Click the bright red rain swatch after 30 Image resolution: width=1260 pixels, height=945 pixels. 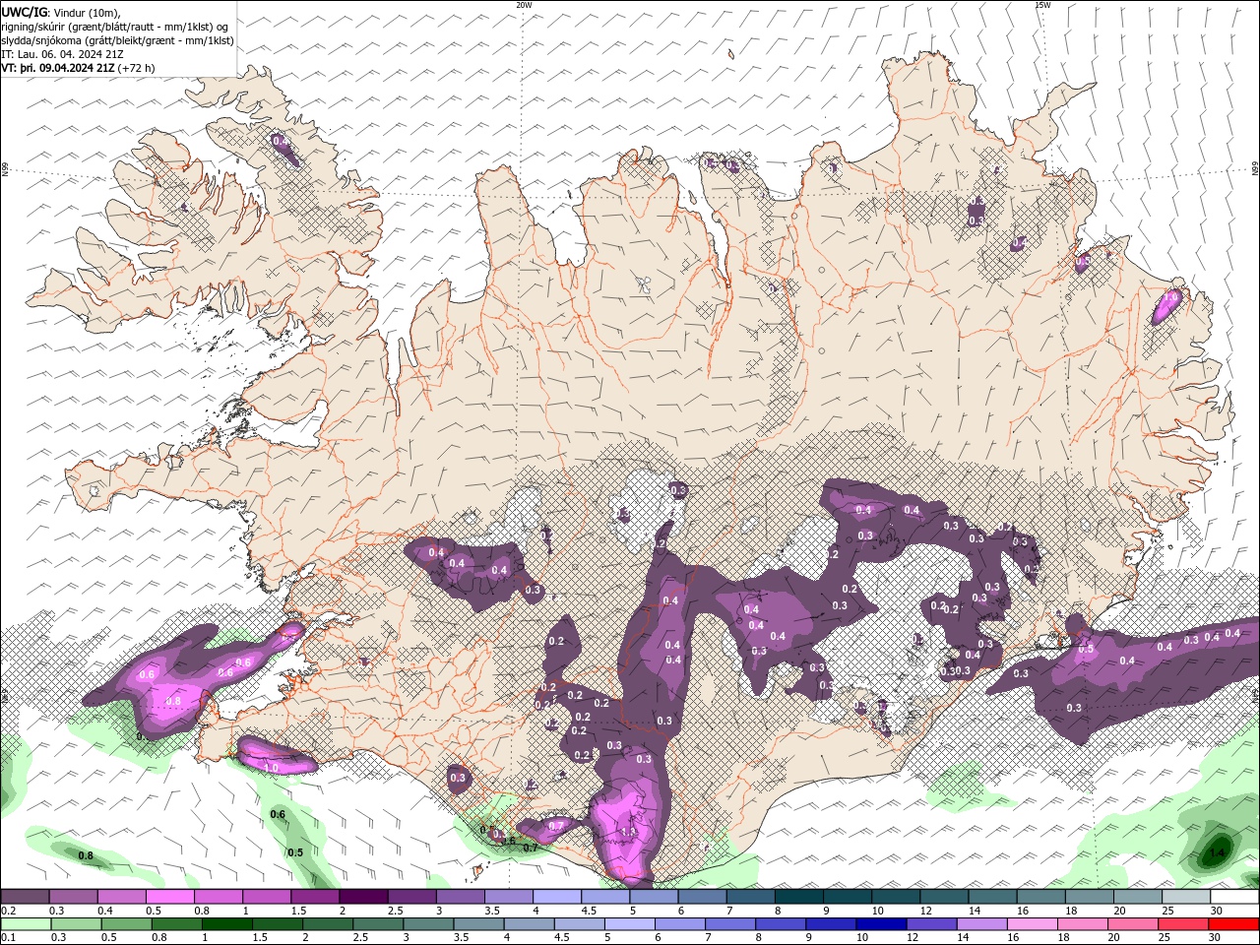click(1233, 924)
